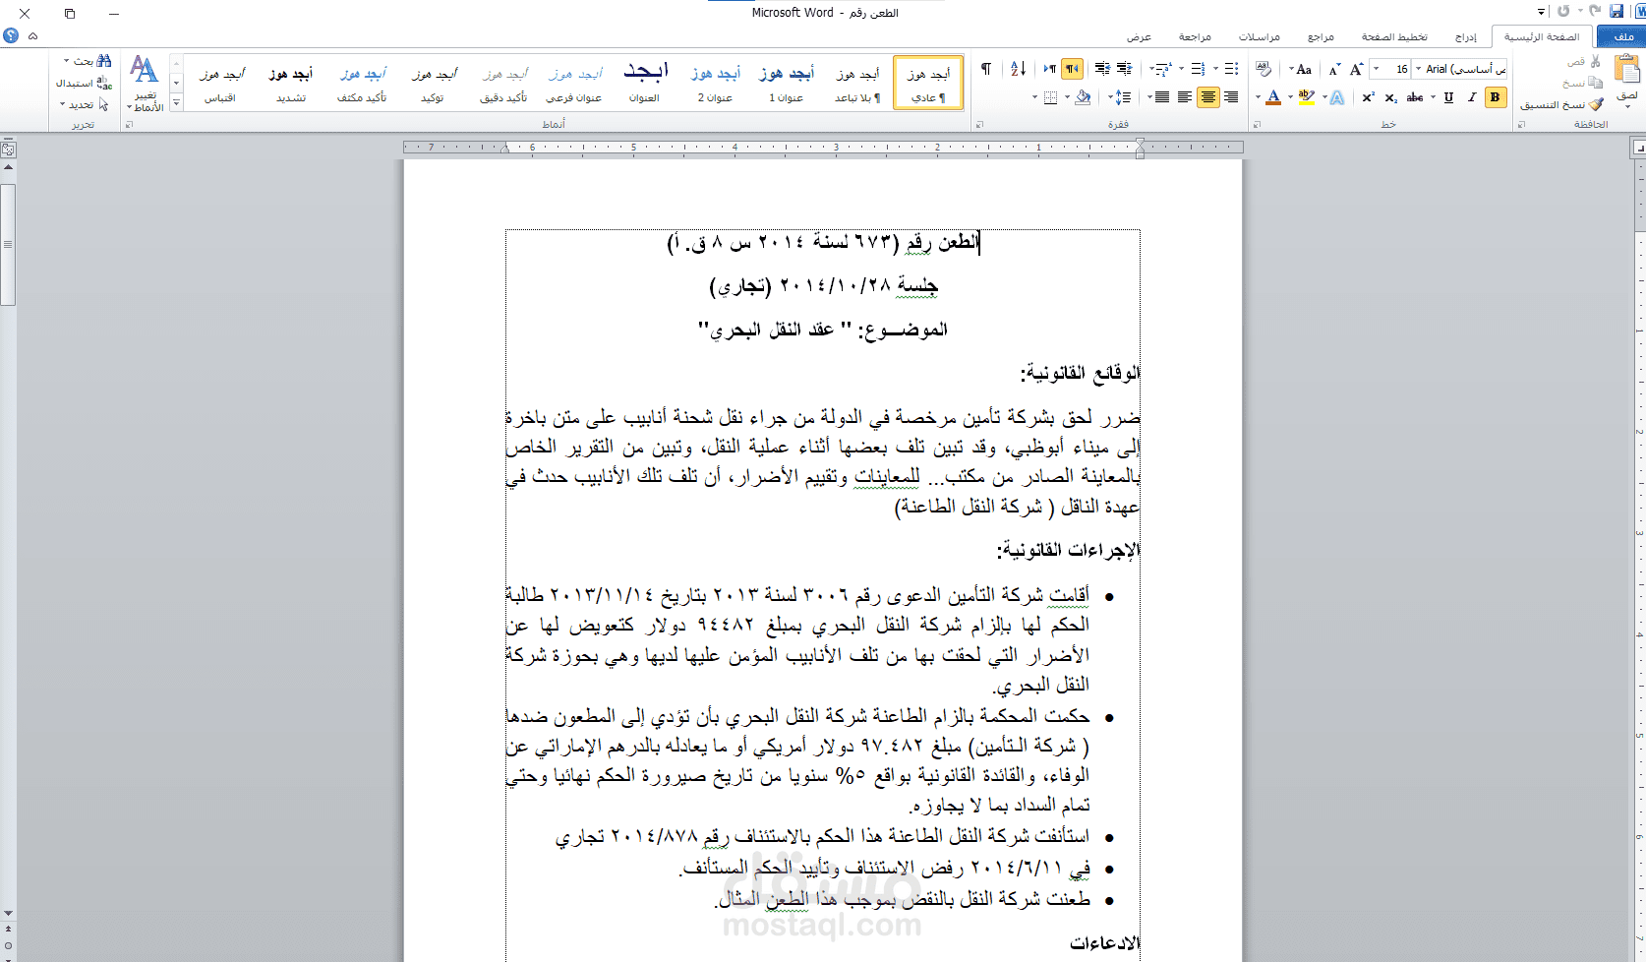Switch to the Insert (إدراج) tab
Screen dimensions: 1646x962
pos(1466,36)
